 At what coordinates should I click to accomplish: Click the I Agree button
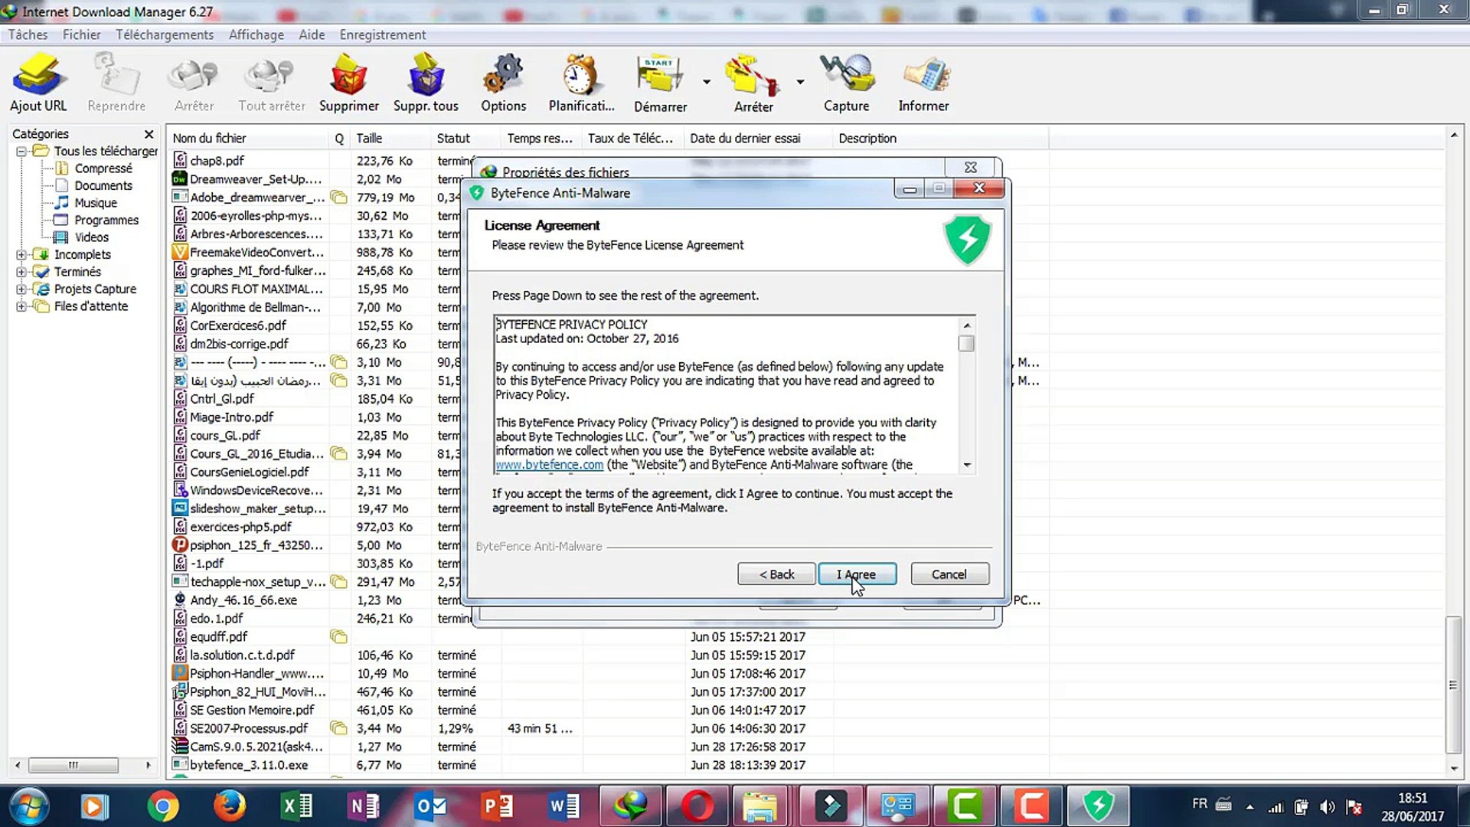click(x=857, y=574)
